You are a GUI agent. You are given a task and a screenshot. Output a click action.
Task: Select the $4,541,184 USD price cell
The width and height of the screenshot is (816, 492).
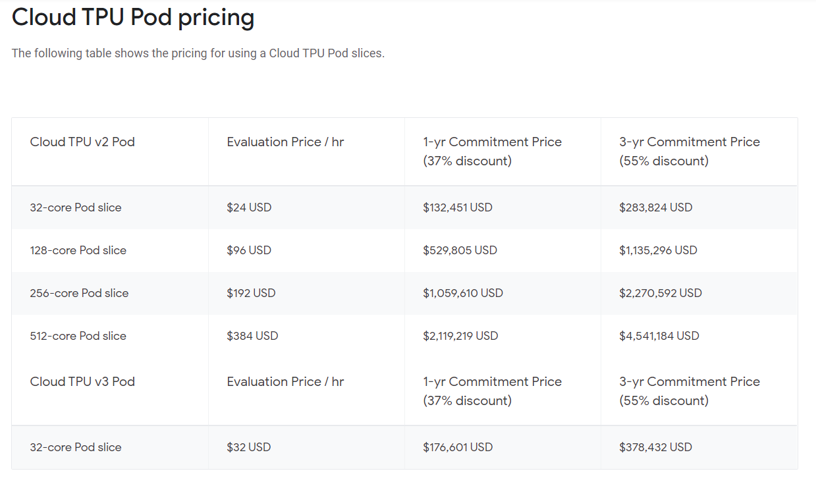(x=659, y=336)
